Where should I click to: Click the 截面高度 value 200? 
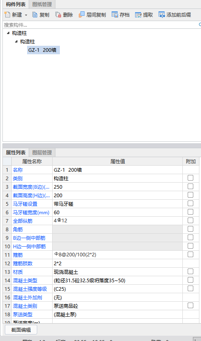117,196
